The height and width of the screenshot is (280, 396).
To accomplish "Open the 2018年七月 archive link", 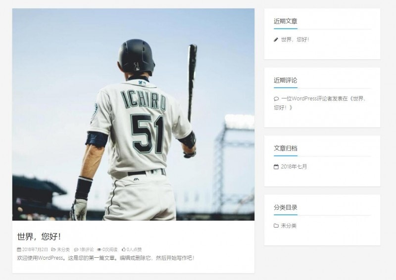I will (294, 167).
